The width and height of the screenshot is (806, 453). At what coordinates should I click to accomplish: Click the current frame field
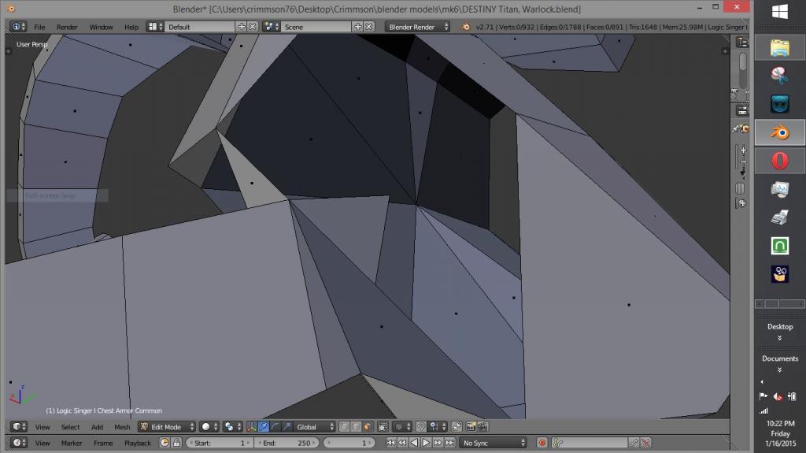pyautogui.click(x=349, y=443)
